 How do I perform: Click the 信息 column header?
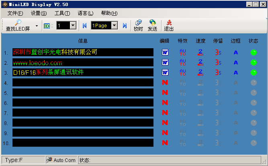[x=83, y=41]
